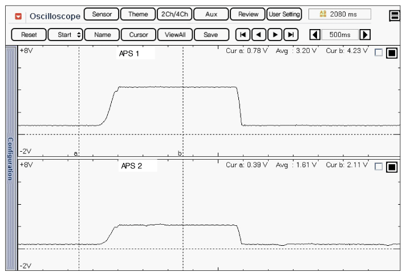
Task: Open the Start dropdown selector
Action: click(66, 35)
